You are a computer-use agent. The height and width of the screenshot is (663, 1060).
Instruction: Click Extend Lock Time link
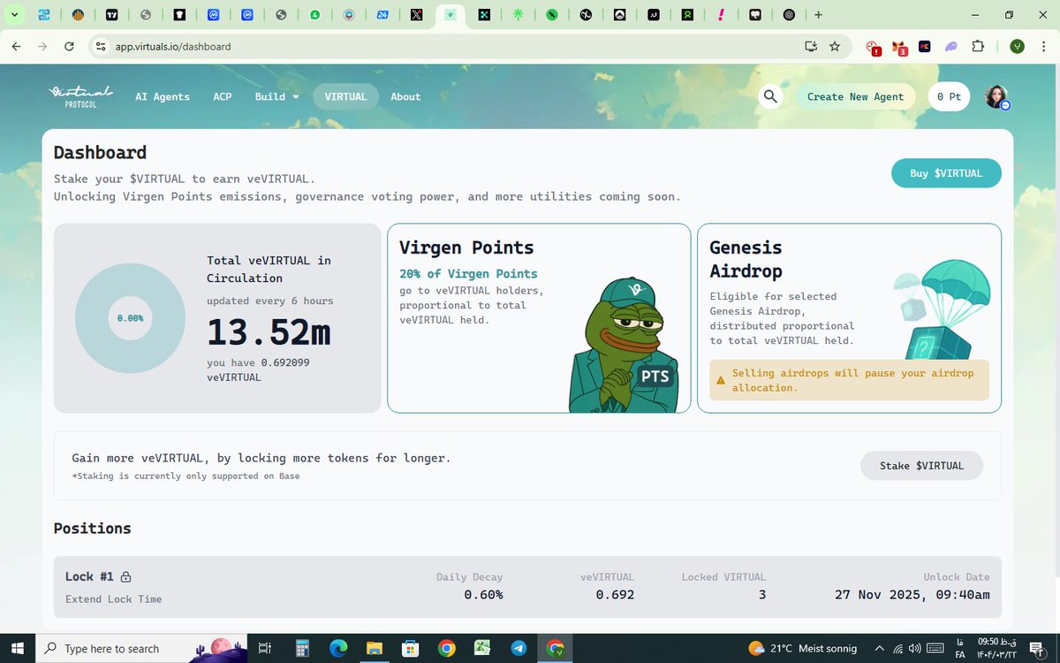pos(113,599)
